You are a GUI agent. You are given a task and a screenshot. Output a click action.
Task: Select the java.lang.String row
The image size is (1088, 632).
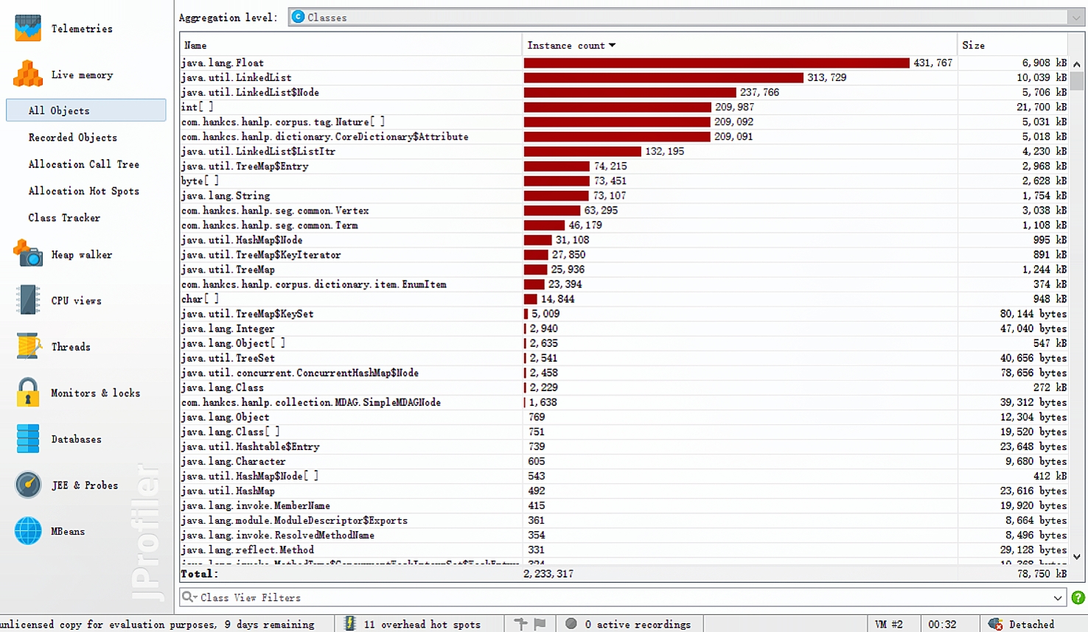[x=624, y=196]
